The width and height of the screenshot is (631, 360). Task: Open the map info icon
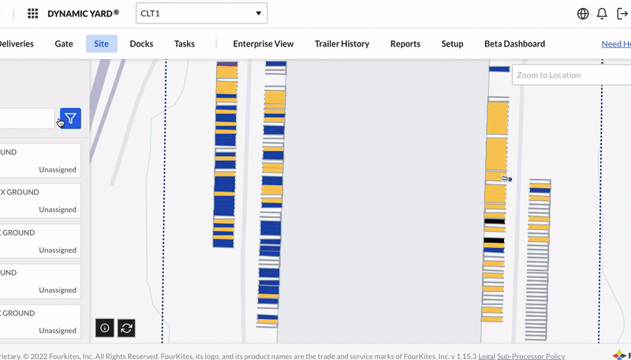coord(105,328)
